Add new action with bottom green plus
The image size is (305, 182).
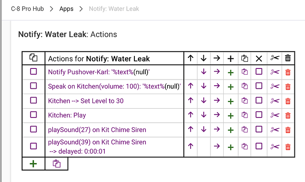33,164
